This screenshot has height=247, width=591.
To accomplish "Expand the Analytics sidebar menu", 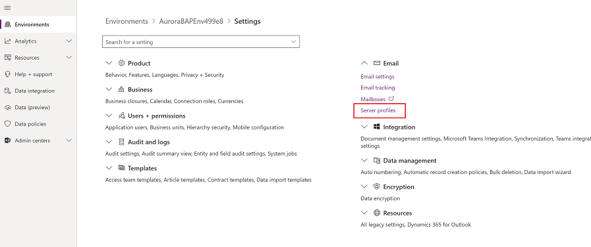I will point(69,41).
